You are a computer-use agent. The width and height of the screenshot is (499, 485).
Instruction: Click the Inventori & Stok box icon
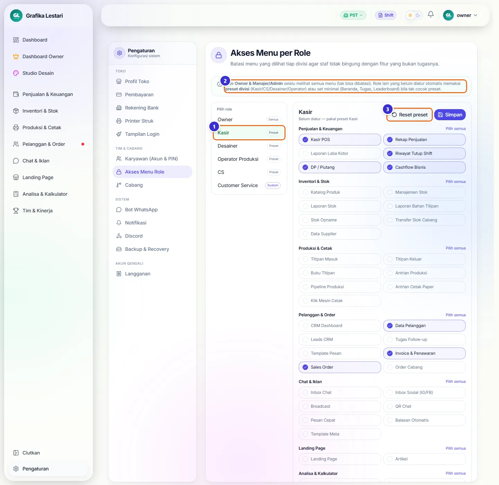[16, 111]
